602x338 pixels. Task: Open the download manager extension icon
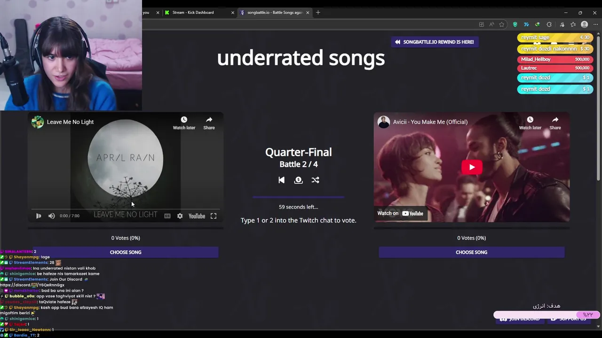[x=538, y=24]
